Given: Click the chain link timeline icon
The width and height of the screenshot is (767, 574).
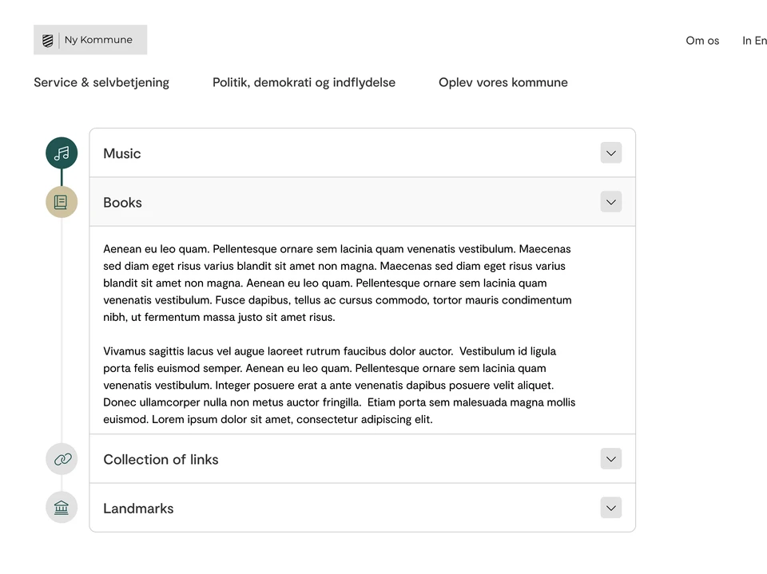Looking at the screenshot, I should coord(62,459).
